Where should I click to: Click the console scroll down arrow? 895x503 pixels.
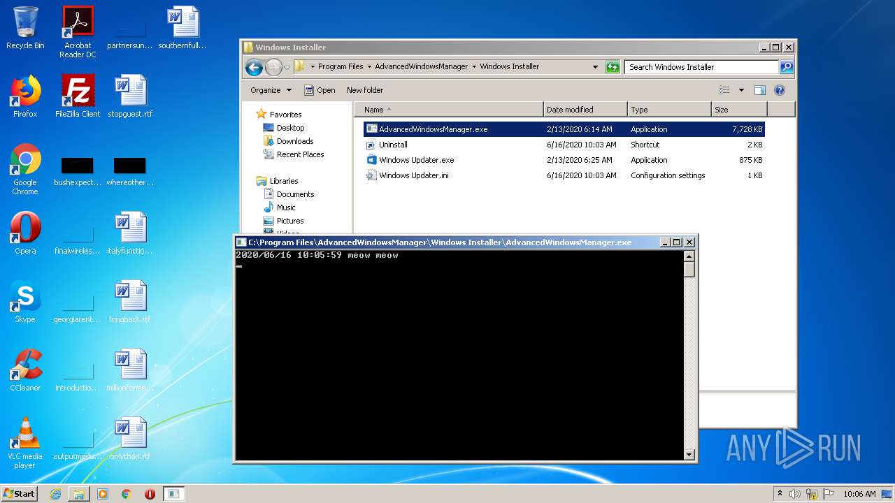coord(689,455)
